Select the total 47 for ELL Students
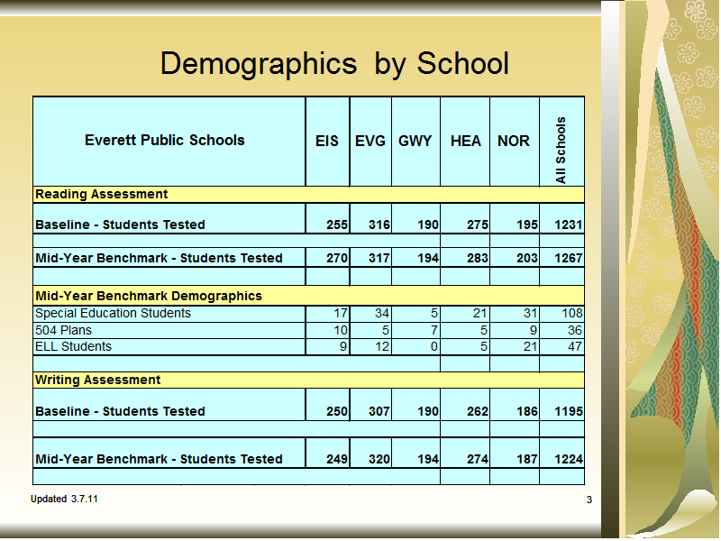 [x=575, y=346]
